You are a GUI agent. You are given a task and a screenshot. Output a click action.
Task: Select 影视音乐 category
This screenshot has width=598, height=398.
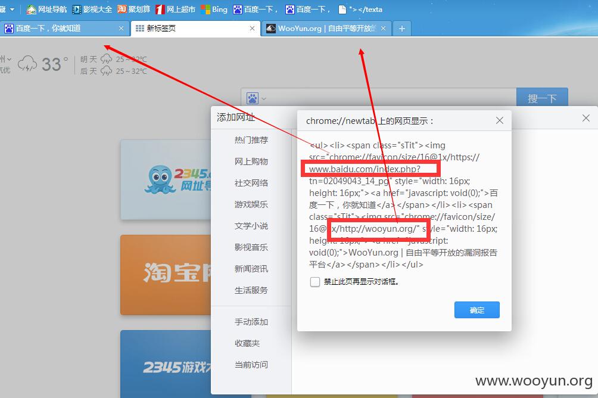[x=251, y=247]
